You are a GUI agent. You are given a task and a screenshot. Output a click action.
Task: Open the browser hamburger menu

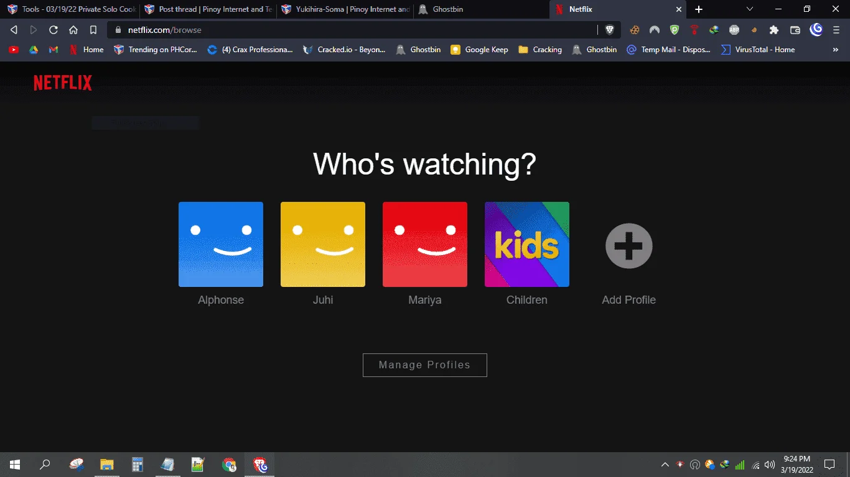tap(836, 30)
